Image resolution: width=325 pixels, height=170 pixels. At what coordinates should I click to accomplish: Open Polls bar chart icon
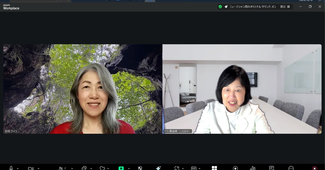click(x=253, y=168)
